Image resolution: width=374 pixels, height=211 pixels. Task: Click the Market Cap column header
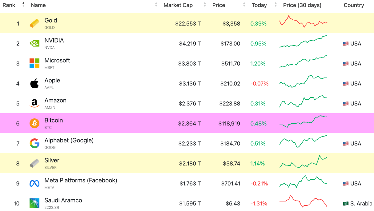[x=178, y=5]
